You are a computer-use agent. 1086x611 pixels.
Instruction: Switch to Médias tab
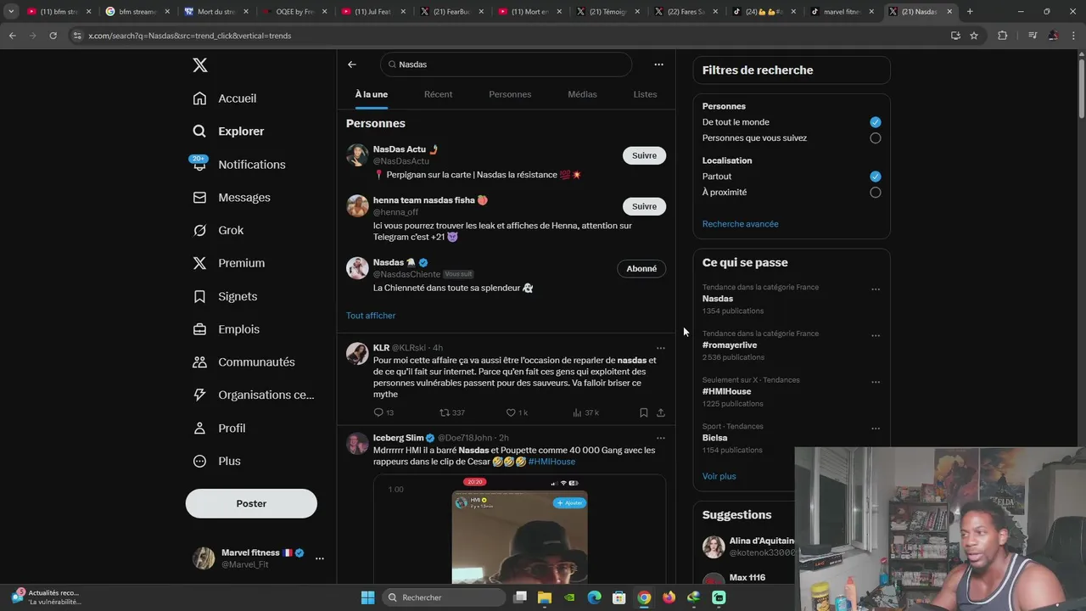582,94
